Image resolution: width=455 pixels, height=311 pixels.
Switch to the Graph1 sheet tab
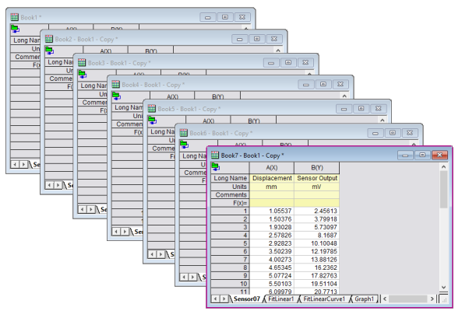365,299
